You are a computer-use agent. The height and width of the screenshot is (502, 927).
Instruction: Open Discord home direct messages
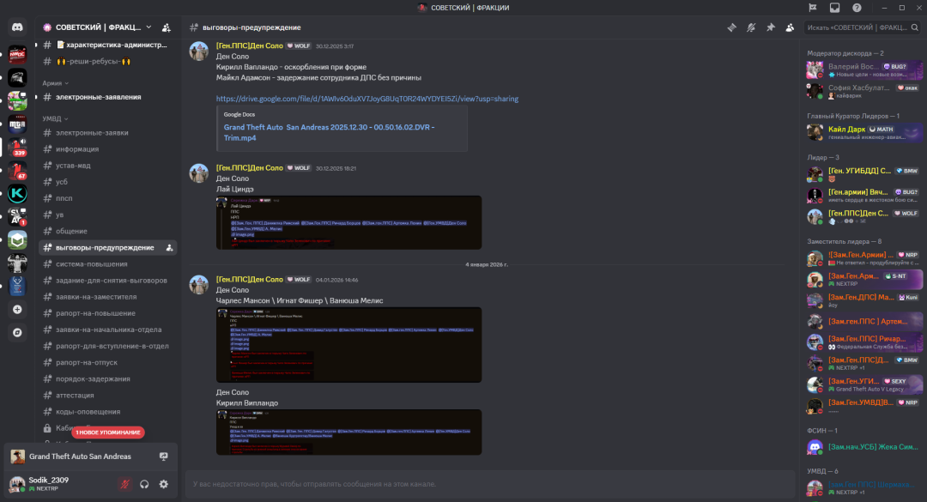point(18,27)
